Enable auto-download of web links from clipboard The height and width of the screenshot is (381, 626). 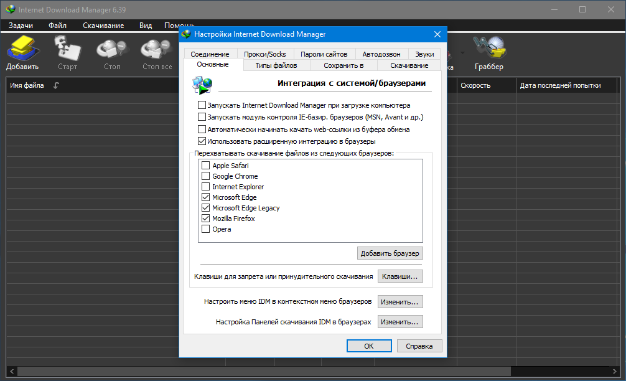click(202, 129)
